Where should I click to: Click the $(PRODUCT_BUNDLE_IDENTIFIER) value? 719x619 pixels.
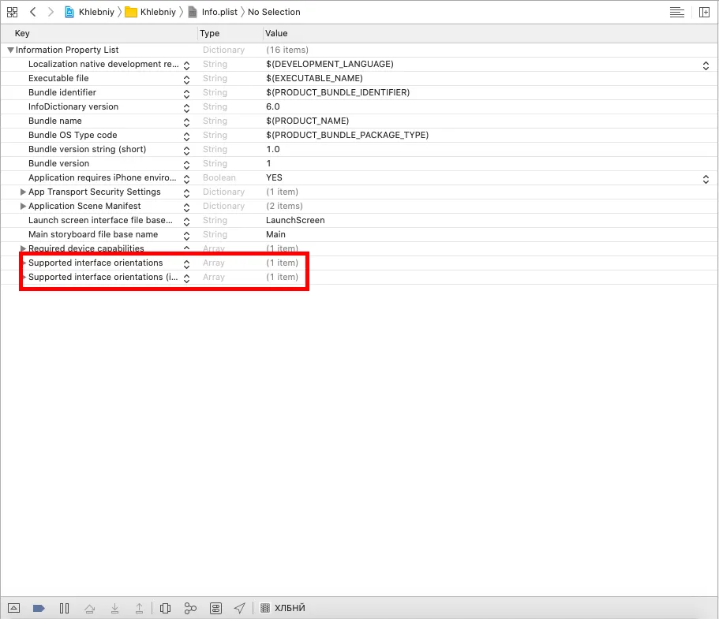[338, 92]
